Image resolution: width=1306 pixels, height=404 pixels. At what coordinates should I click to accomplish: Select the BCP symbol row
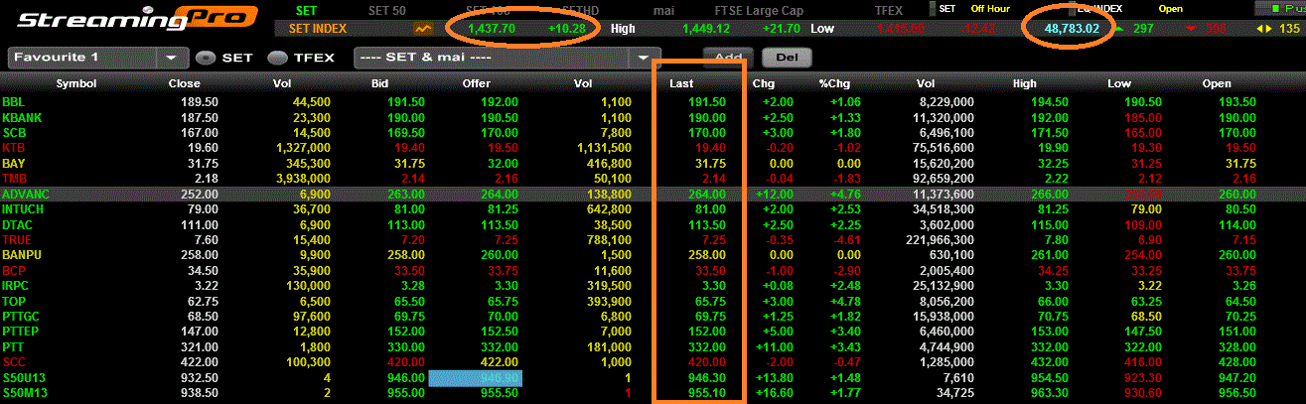coord(653,270)
